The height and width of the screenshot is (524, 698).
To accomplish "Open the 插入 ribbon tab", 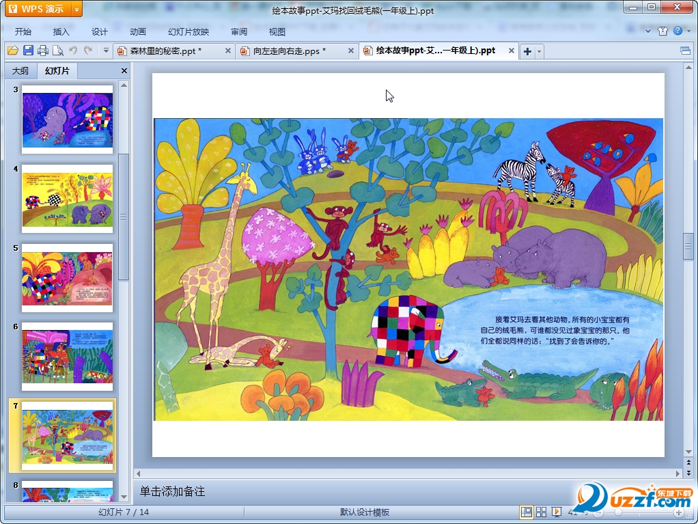I will click(x=61, y=31).
